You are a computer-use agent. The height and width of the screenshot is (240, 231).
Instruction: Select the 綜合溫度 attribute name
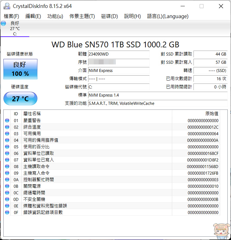(x=32, y=127)
